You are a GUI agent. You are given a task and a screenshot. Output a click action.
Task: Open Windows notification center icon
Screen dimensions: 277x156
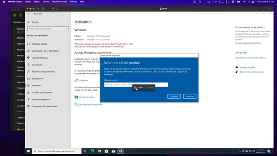pyautogui.click(x=269, y=151)
